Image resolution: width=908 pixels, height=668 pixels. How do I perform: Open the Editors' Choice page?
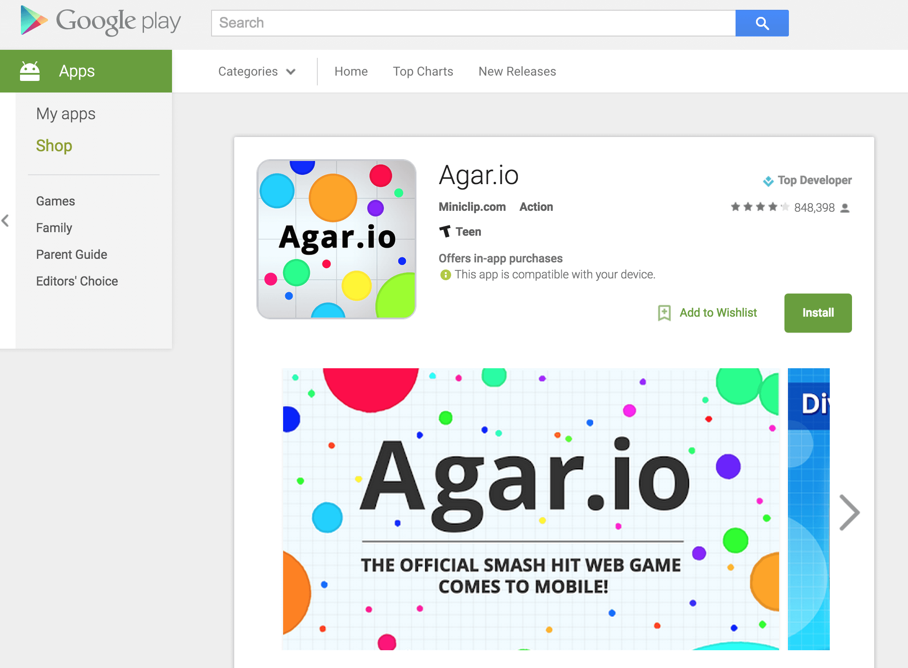[x=77, y=281]
